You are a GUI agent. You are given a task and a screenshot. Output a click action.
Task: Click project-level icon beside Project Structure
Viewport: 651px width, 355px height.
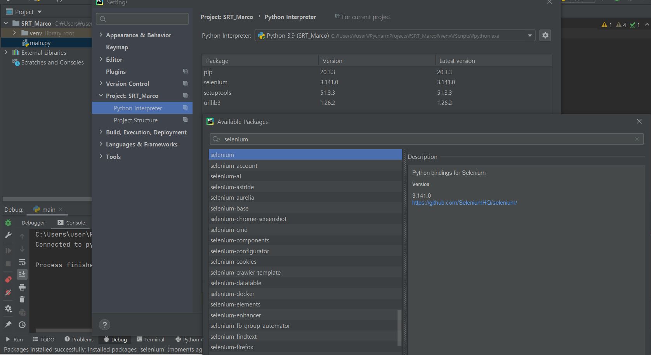185,120
